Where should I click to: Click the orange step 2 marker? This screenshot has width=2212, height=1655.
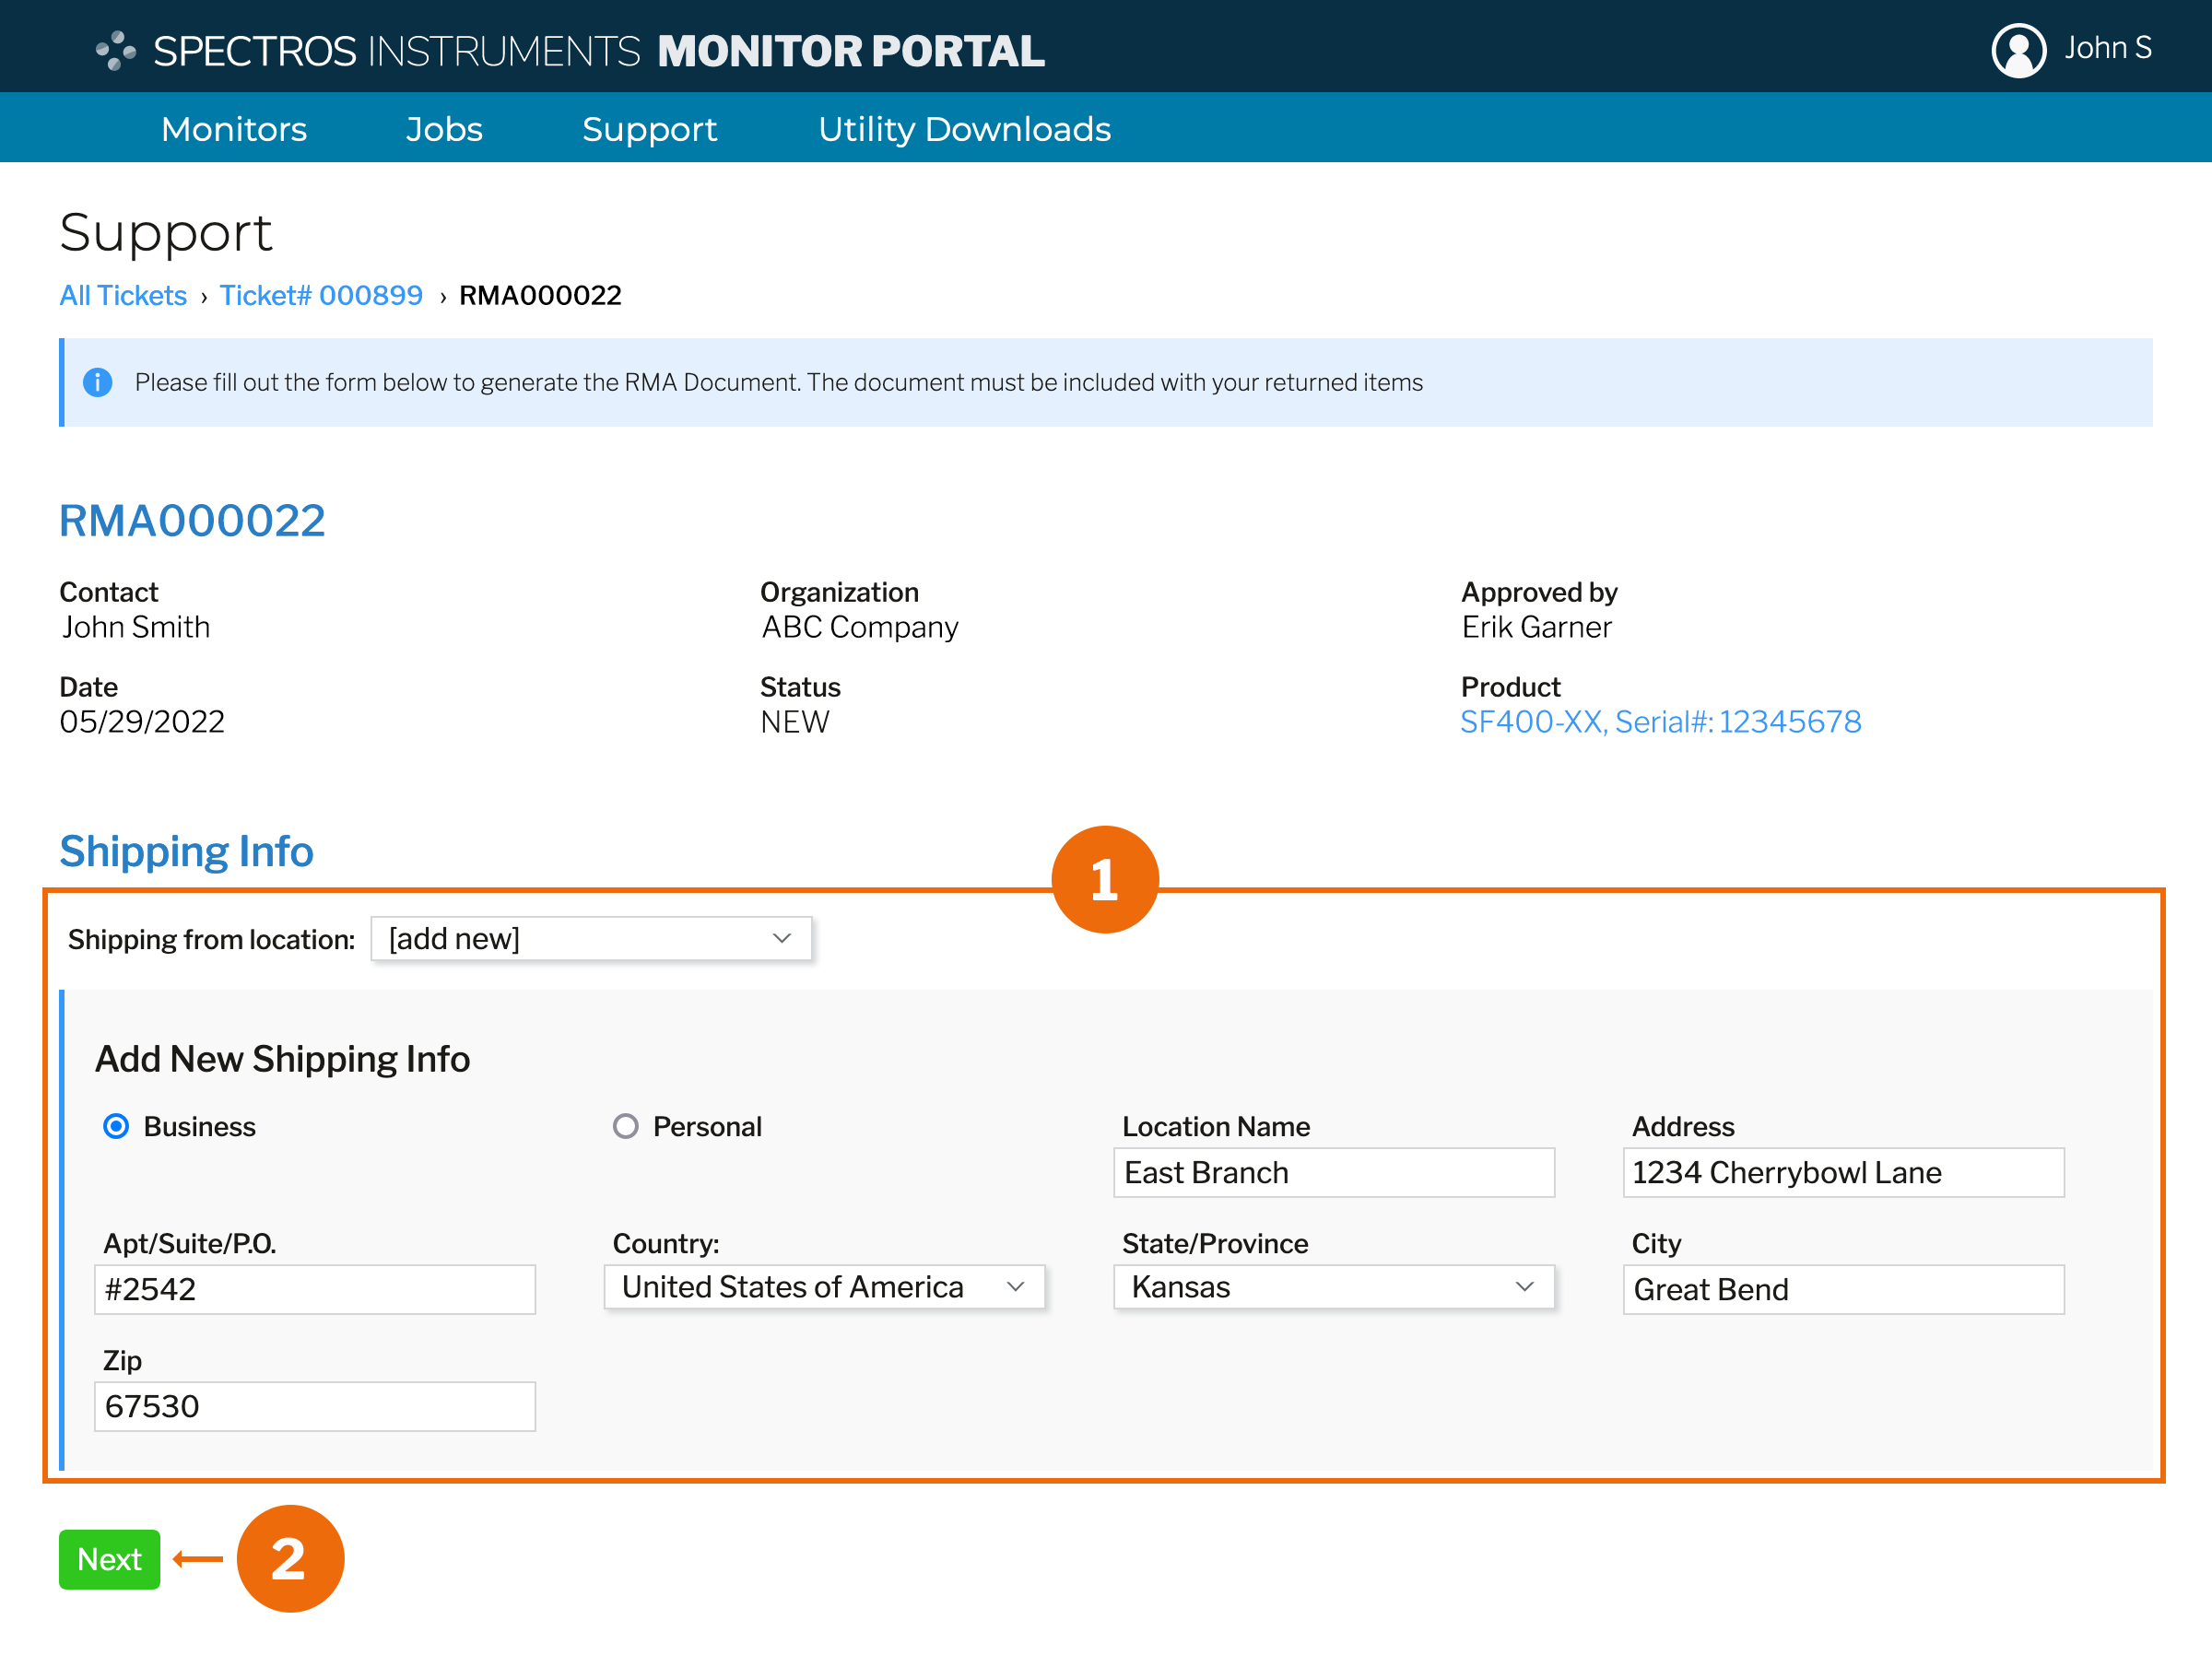[290, 1558]
